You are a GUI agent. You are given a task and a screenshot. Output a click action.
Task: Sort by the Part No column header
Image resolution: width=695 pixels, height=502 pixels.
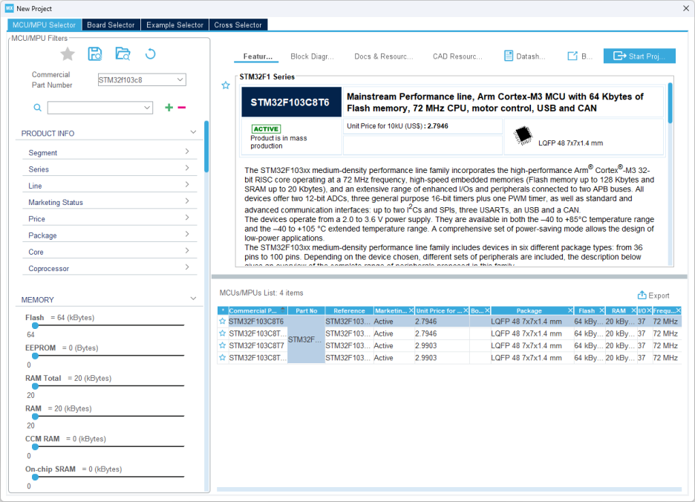pos(306,310)
